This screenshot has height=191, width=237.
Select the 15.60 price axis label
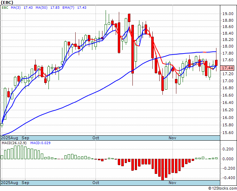(x=228, y=133)
